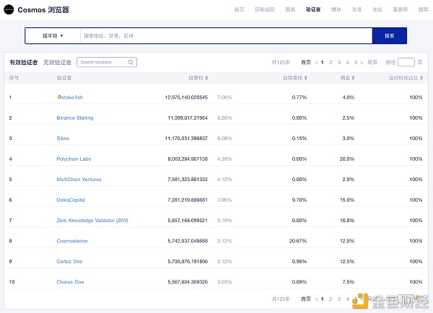This screenshot has height=313, width=433.
Task: Click the 序号 column header
Action: pos(14,78)
